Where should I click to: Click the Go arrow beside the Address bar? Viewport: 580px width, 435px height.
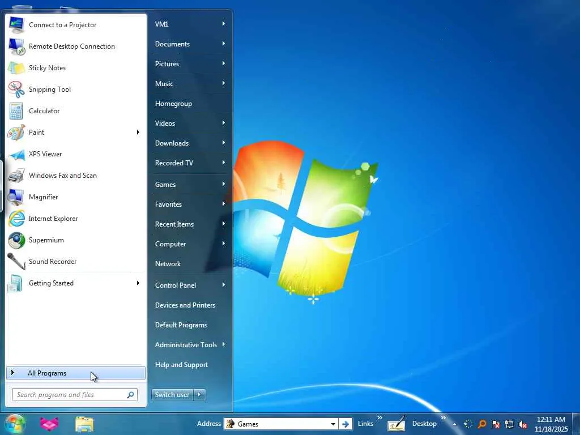(x=346, y=424)
